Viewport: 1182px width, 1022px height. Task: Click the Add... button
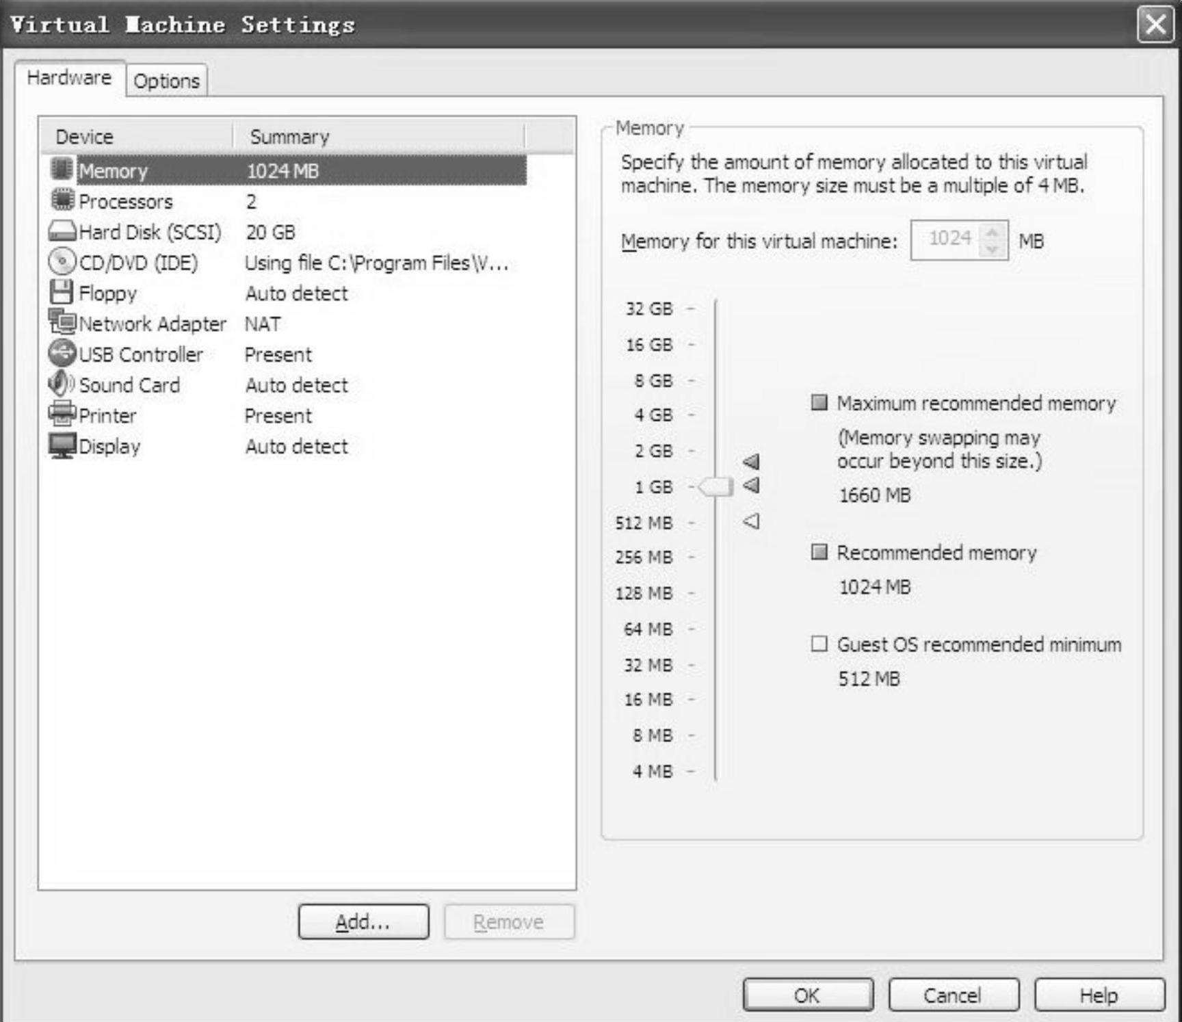(x=363, y=922)
